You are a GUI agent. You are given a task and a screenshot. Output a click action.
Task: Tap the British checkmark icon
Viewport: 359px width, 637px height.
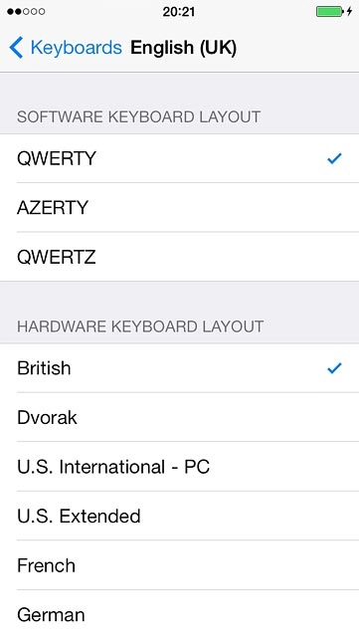coord(334,368)
